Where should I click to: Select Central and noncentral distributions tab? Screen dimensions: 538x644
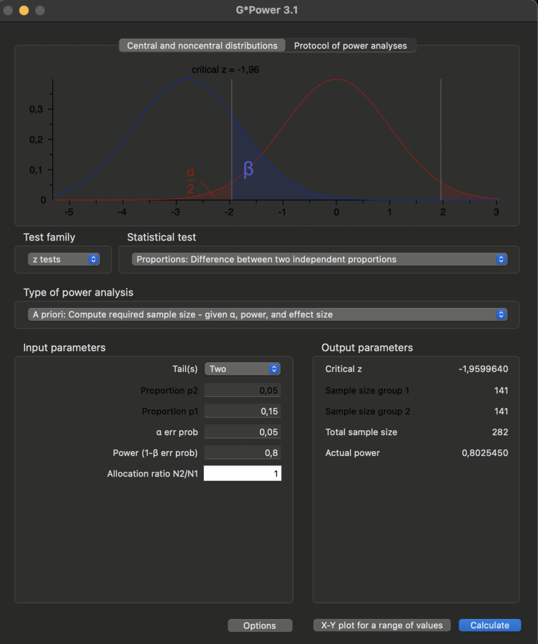coord(202,46)
